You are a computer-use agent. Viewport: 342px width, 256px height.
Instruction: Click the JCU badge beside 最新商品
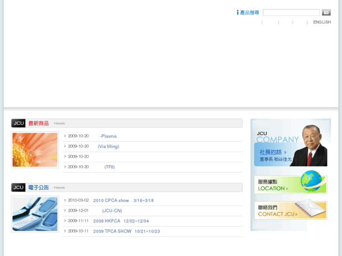point(18,123)
